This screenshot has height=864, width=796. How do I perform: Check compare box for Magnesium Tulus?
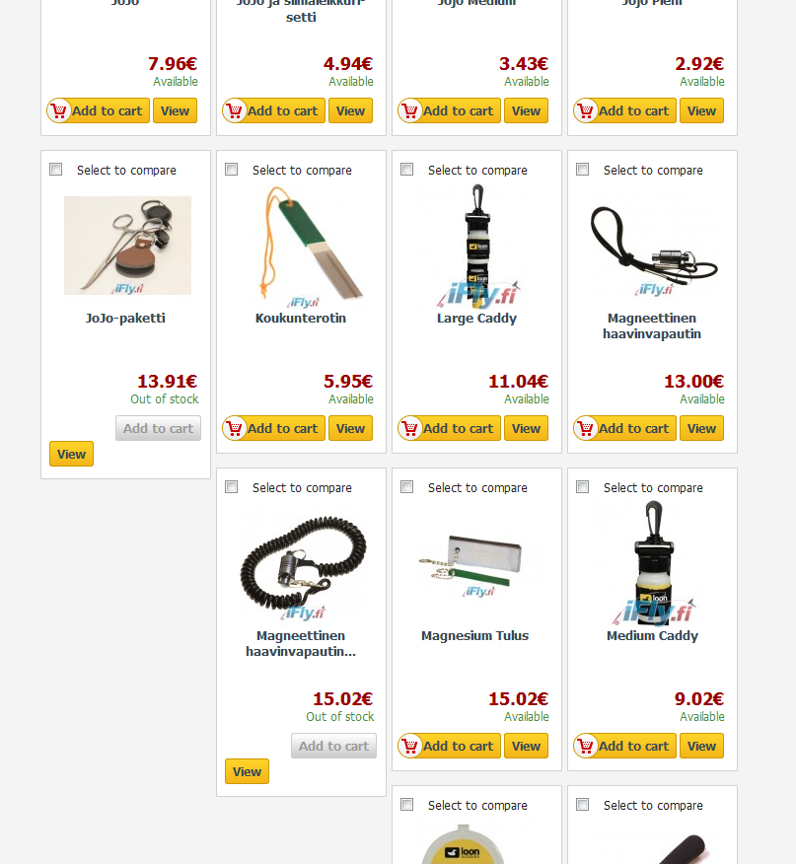click(x=406, y=486)
